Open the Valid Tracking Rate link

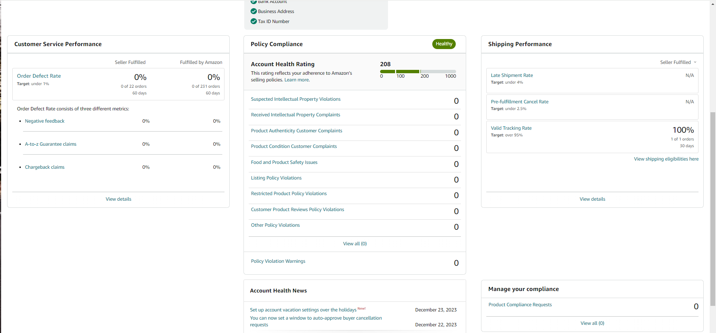tap(511, 128)
